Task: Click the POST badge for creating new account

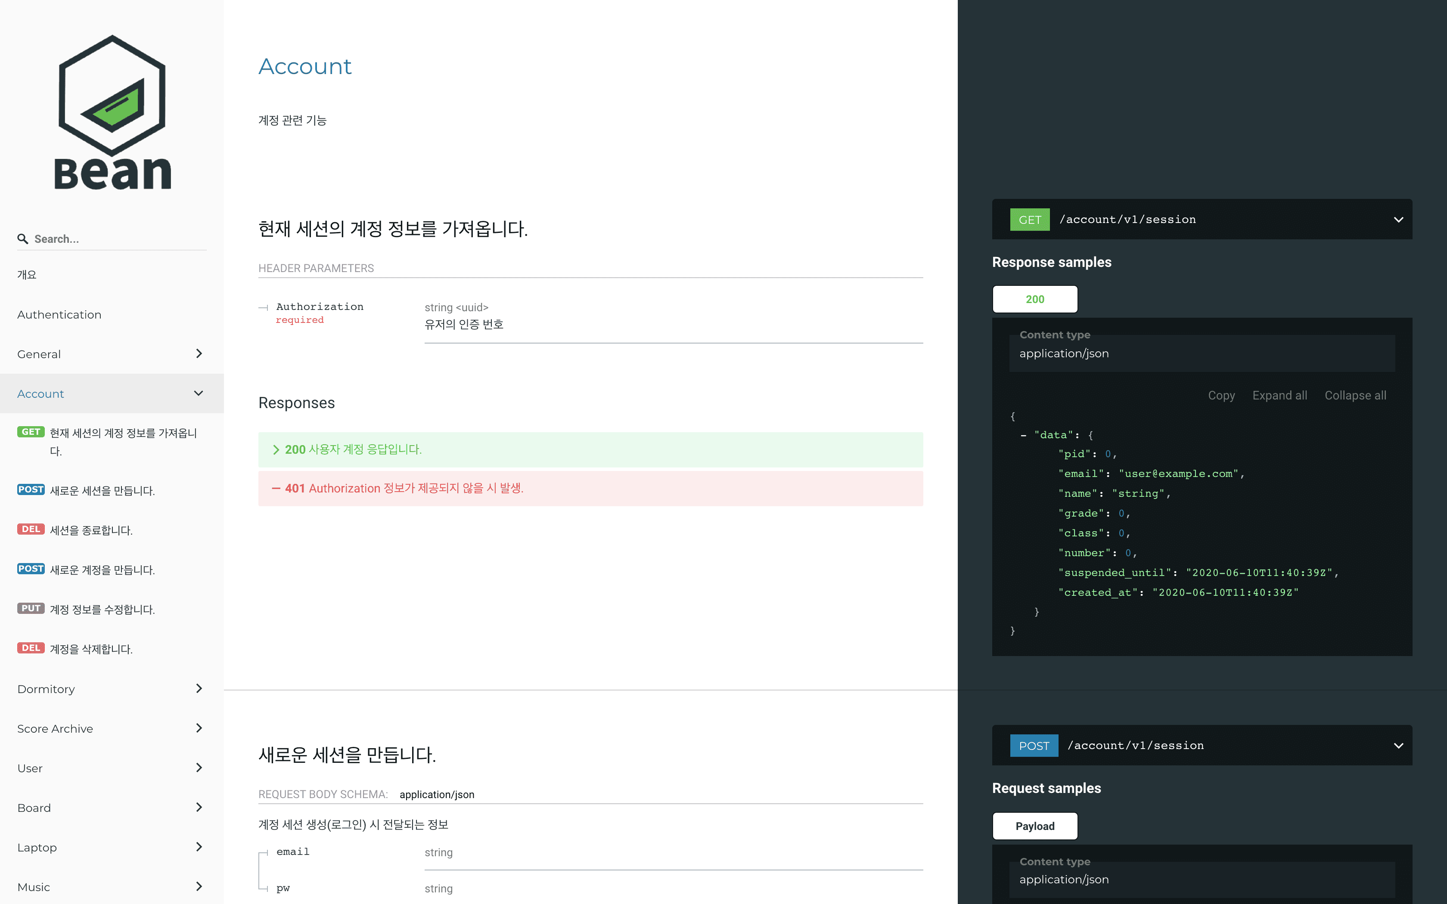Action: click(31, 569)
